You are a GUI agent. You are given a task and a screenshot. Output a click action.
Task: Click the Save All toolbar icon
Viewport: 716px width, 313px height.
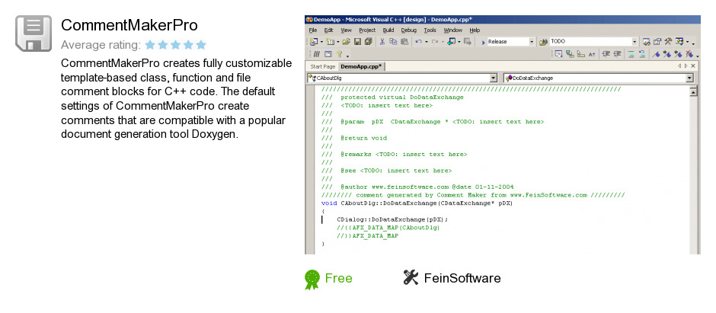(x=369, y=42)
